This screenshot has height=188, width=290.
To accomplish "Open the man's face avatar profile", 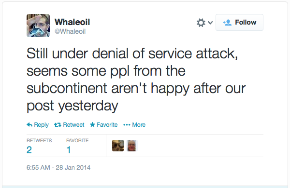I will pyautogui.click(x=131, y=146).
